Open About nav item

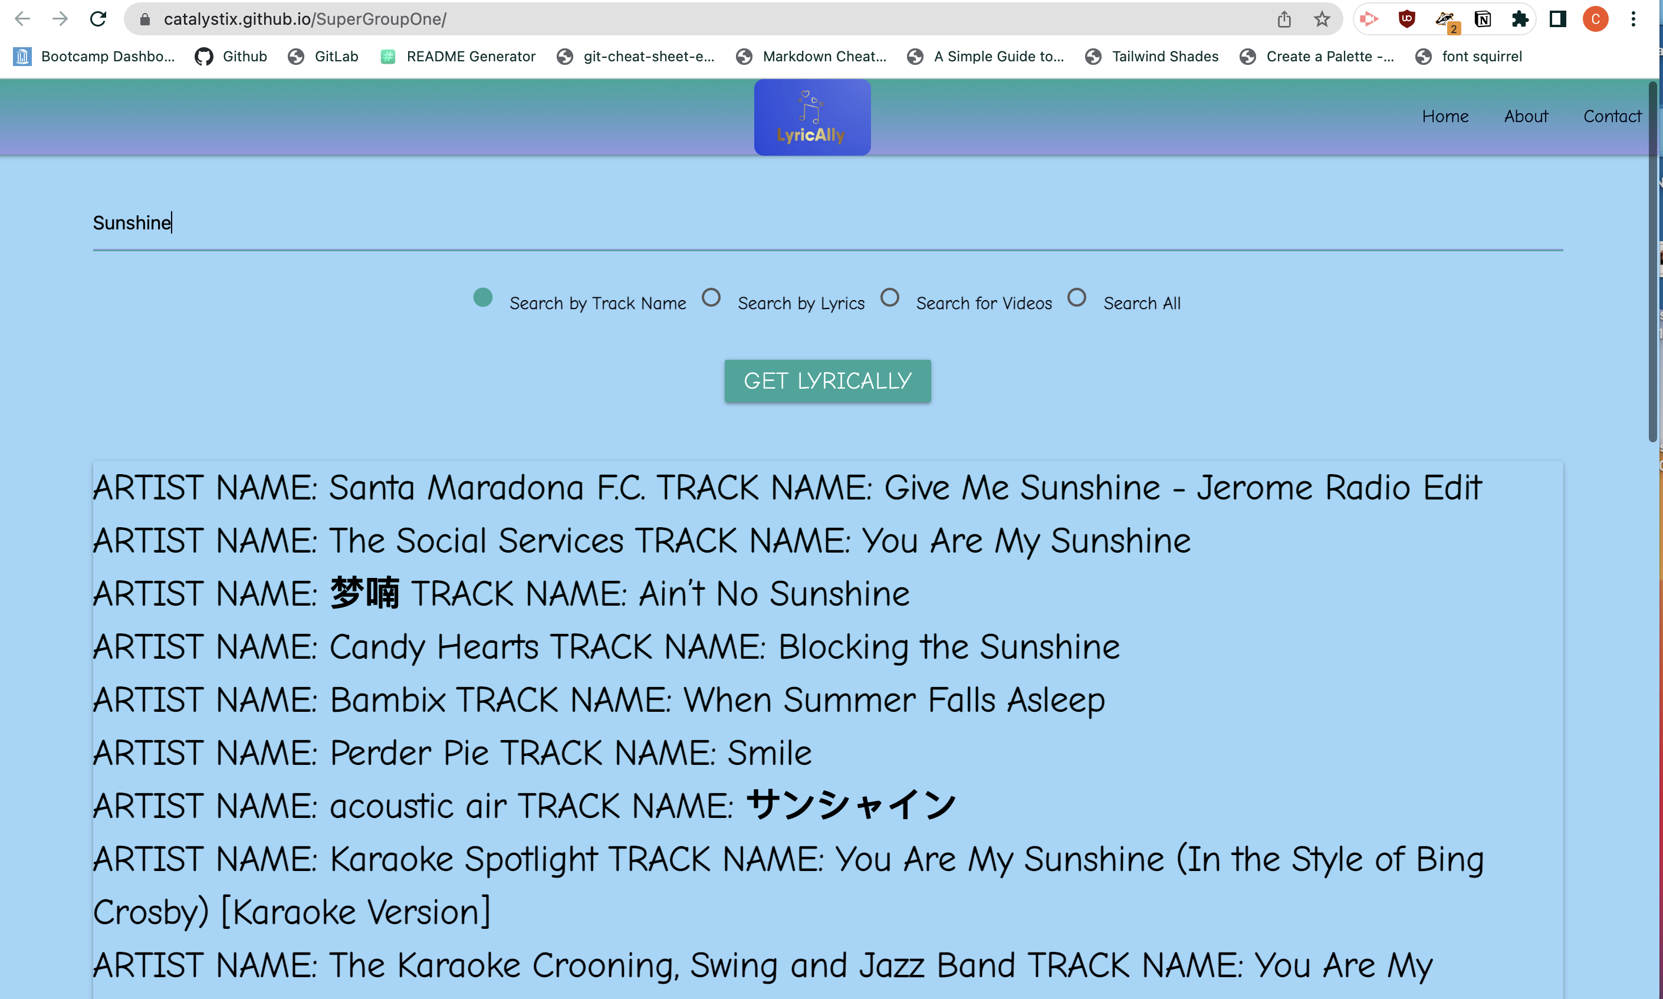(x=1526, y=116)
